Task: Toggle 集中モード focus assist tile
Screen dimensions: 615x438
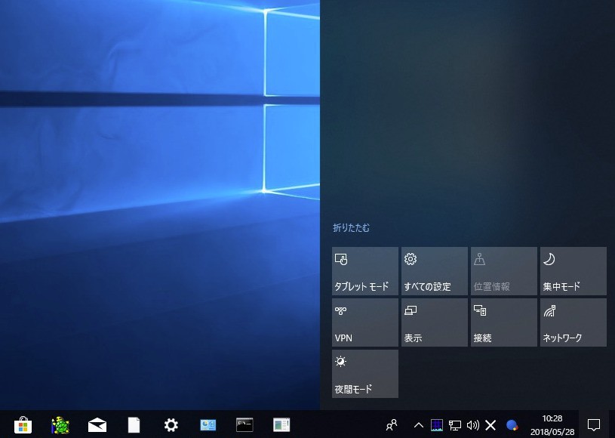Action: (573, 271)
